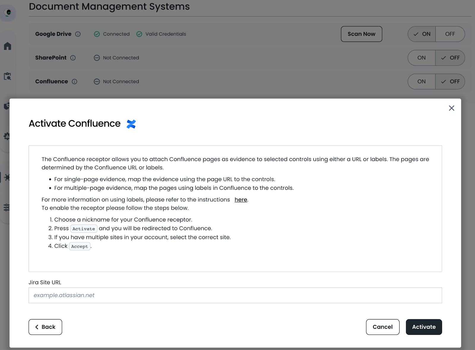Click the info icon next to SharePoint

pyautogui.click(x=73, y=58)
